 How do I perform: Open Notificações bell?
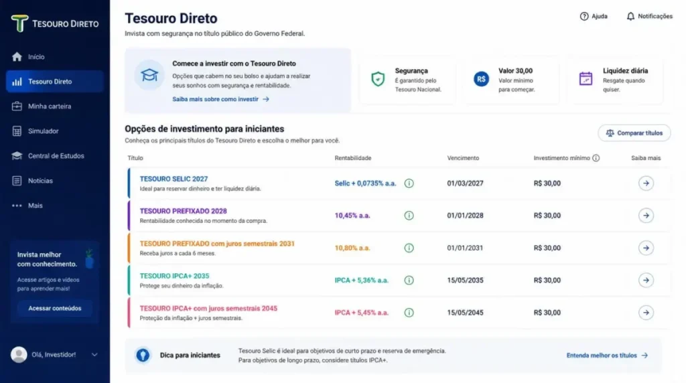(x=649, y=16)
